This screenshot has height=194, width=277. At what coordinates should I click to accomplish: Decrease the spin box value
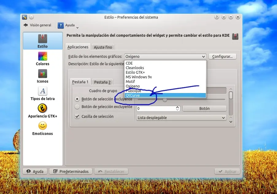coord(178,110)
